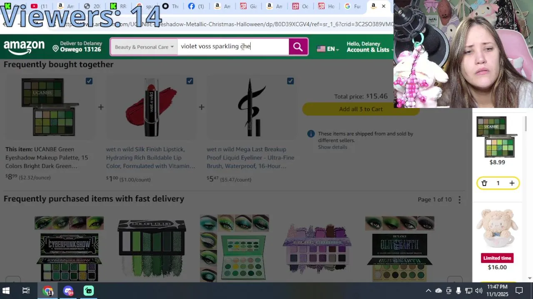533x299 pixels.
Task: Click sidebar scroll down arrow
Action: tap(530, 278)
